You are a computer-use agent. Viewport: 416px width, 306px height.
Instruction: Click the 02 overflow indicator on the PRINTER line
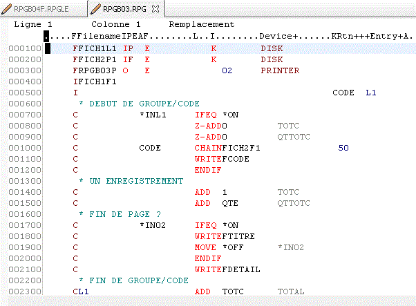coord(227,70)
